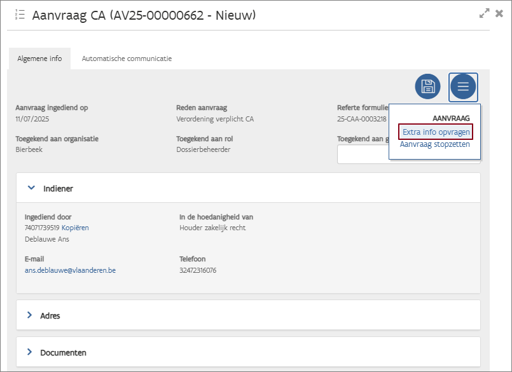Save the request using the floppy disk icon
512x372 pixels.
(x=427, y=86)
